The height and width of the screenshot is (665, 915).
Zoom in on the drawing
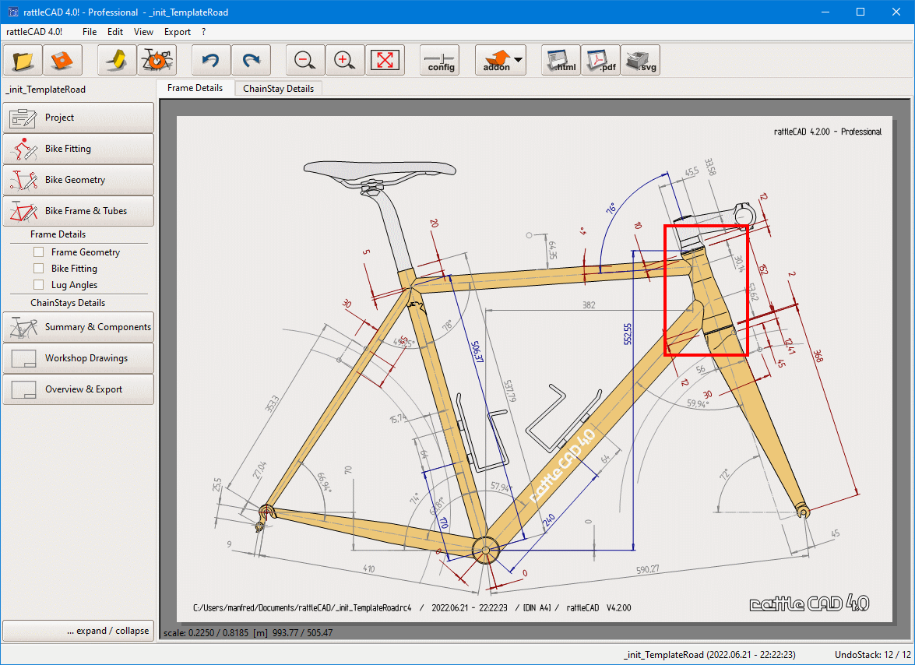[x=345, y=60]
